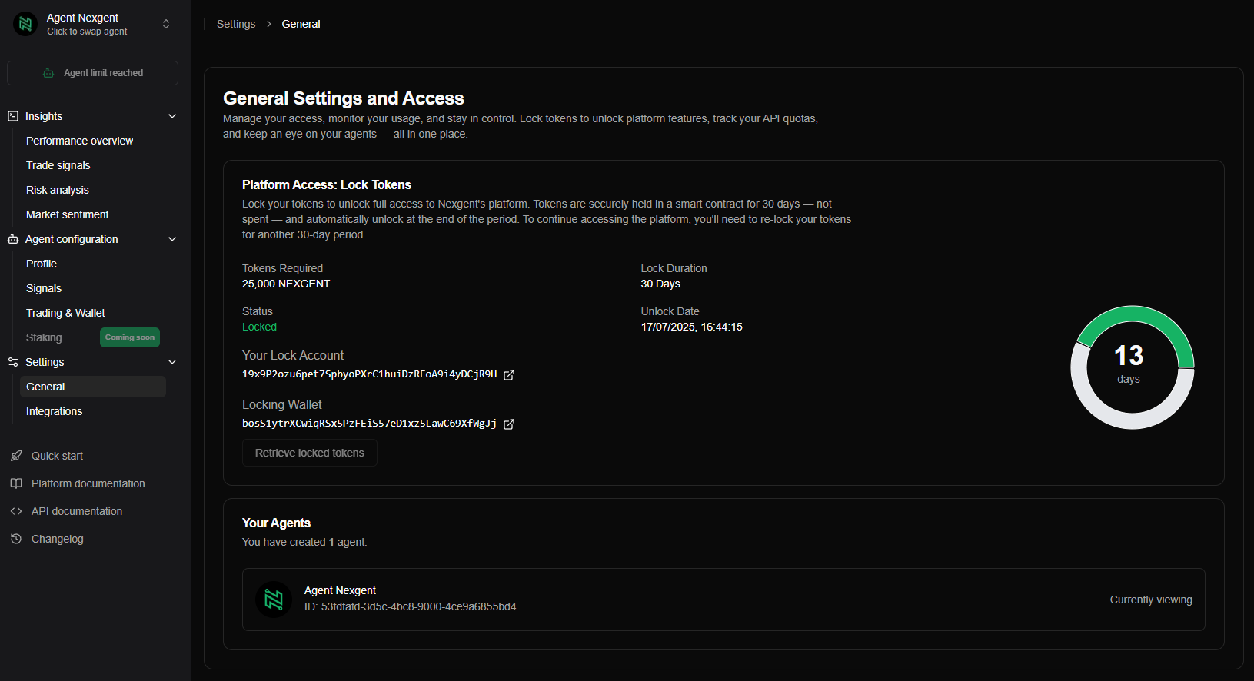1254x681 pixels.
Task: Open Locking Wallet address in explorer icon
Action: (x=509, y=424)
